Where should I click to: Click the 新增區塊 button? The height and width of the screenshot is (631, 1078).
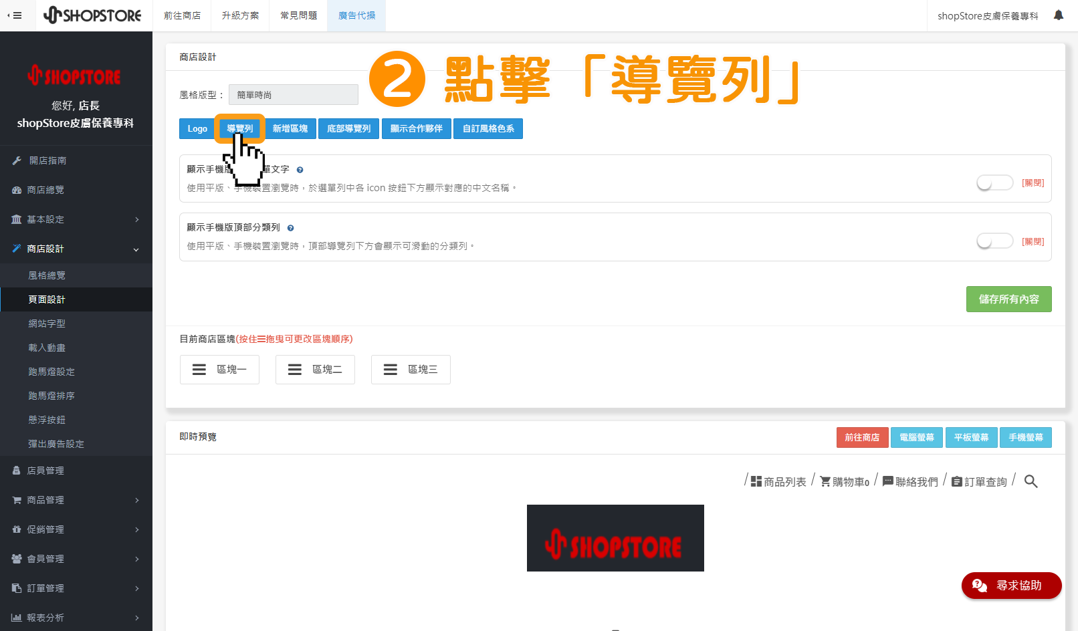pyautogui.click(x=290, y=128)
